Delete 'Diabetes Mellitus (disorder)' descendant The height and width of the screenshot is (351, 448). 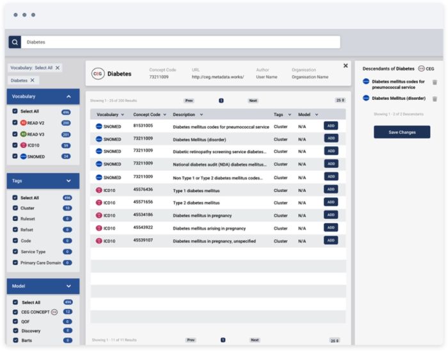click(435, 99)
